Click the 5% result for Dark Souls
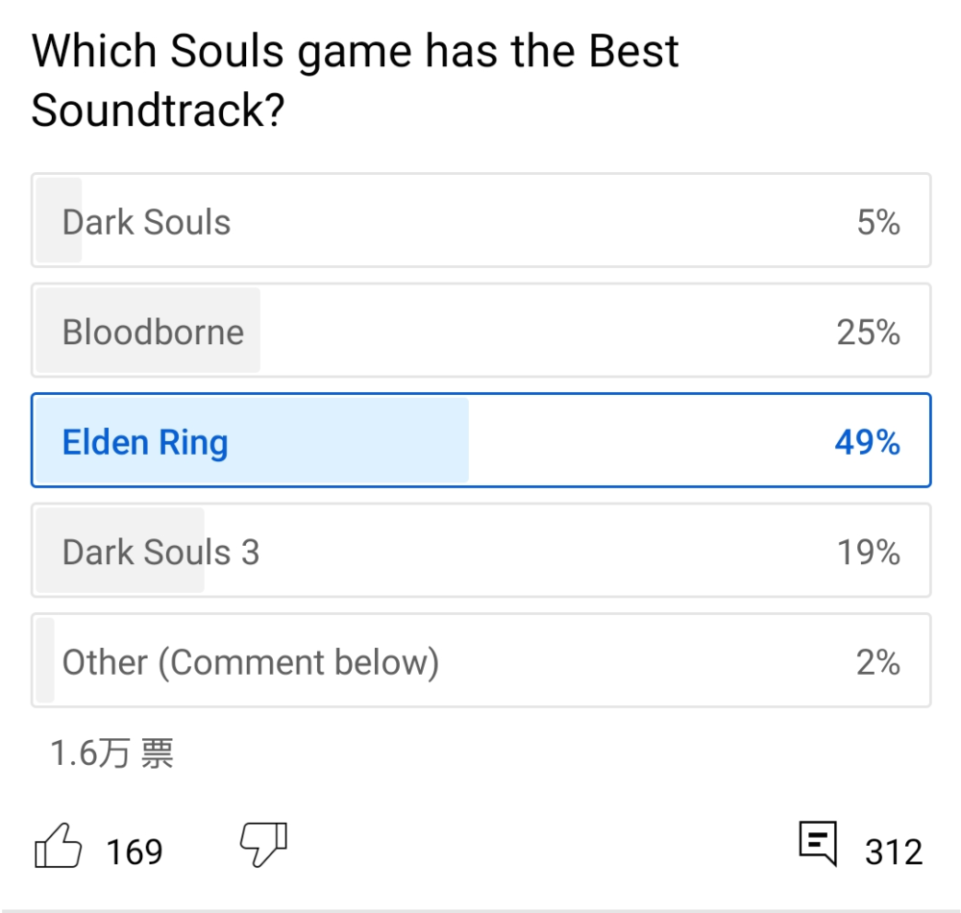961x913 pixels. [877, 222]
